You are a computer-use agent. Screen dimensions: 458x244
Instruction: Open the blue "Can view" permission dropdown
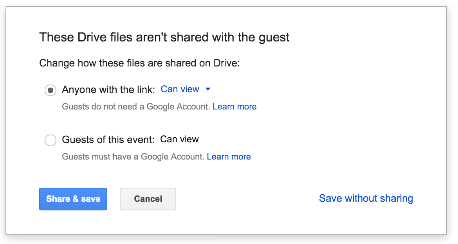click(180, 89)
